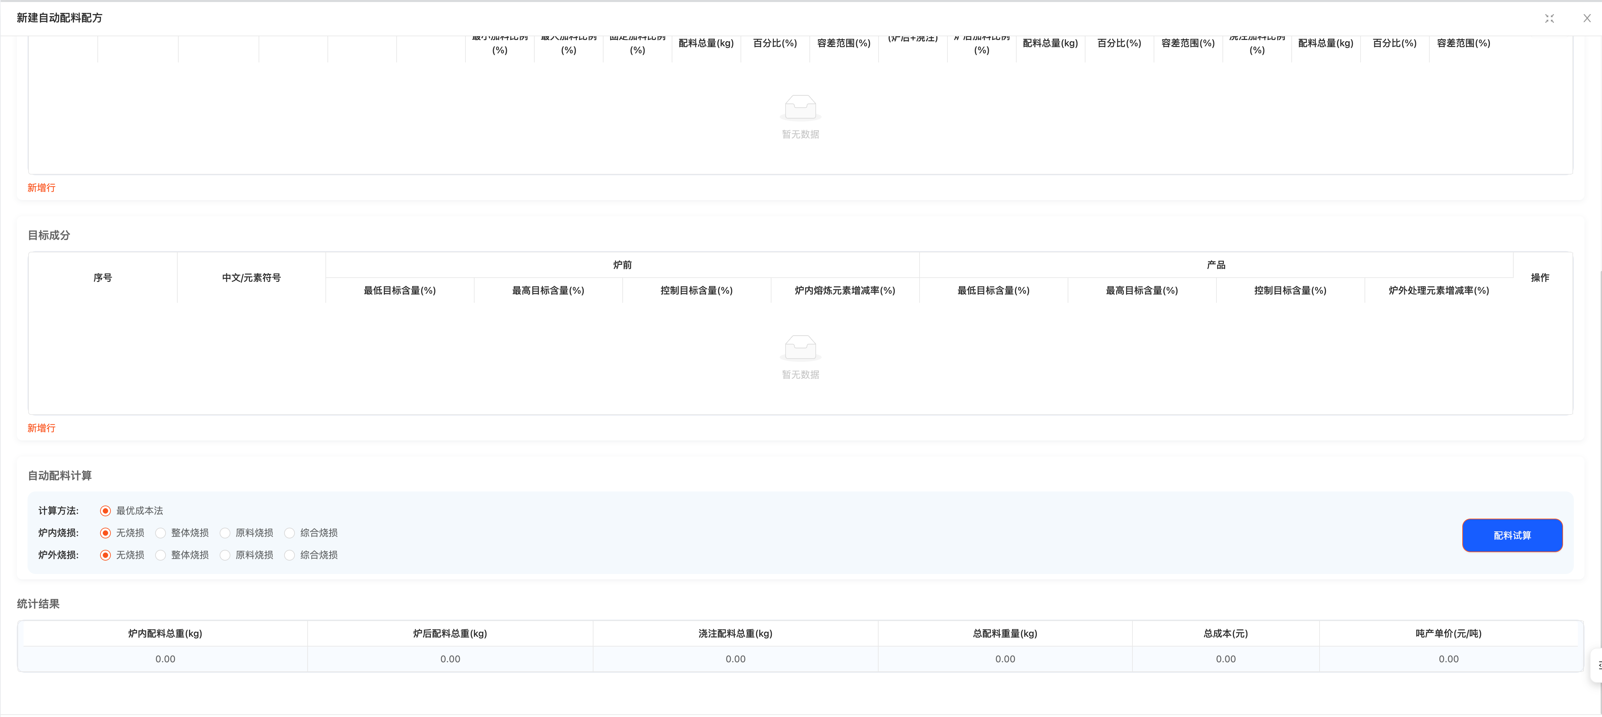Viewport: 1602px width, 717px height.
Task: Click the 总成本(元) statistics header
Action: [1225, 634]
